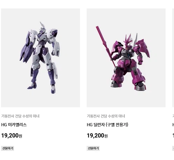Viewport: 174px width, 160px height.
Task: Click the white and purple Michaelis robot figure
Action: pyautogui.click(x=40, y=58)
